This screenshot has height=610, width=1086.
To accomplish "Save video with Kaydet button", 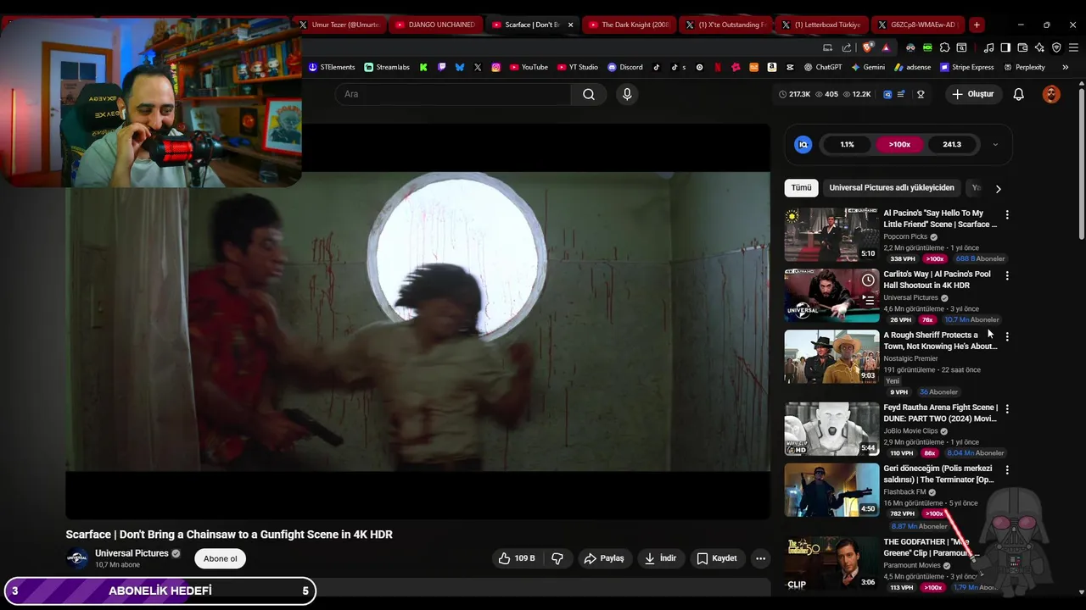I will (717, 558).
